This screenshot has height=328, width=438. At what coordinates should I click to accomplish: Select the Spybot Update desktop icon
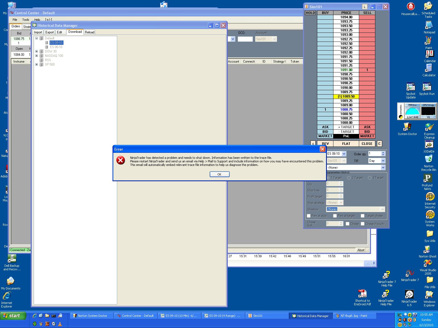pyautogui.click(x=411, y=90)
